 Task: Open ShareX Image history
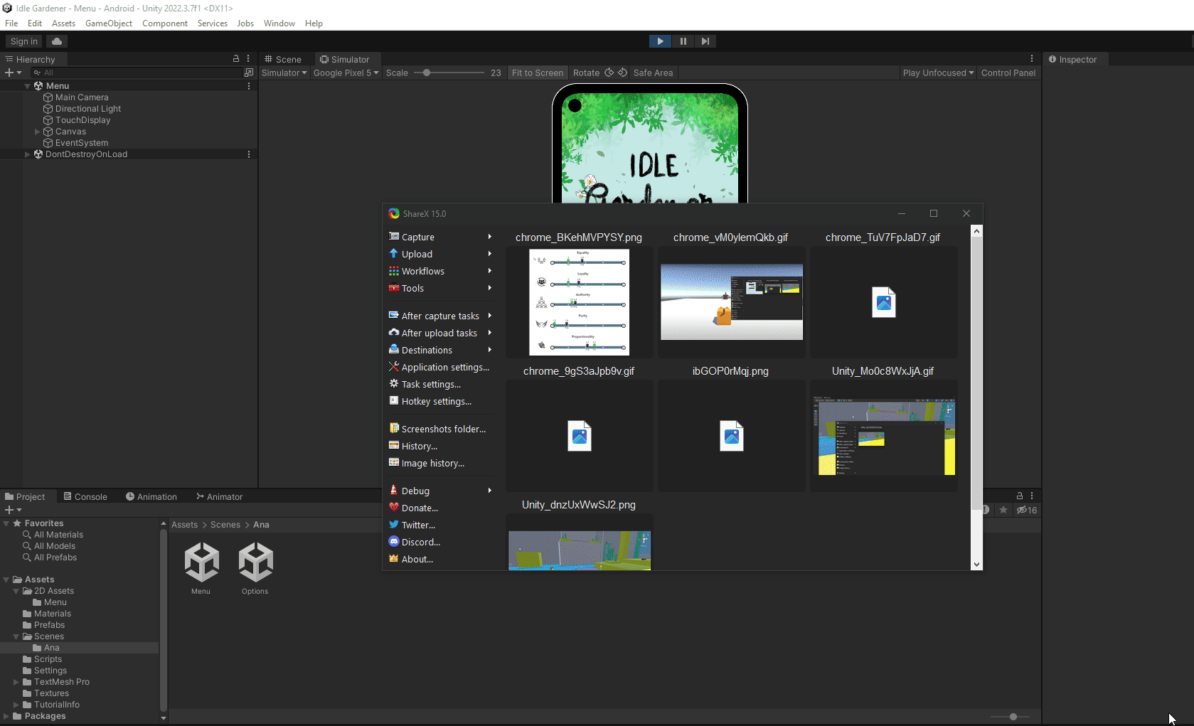click(440, 463)
